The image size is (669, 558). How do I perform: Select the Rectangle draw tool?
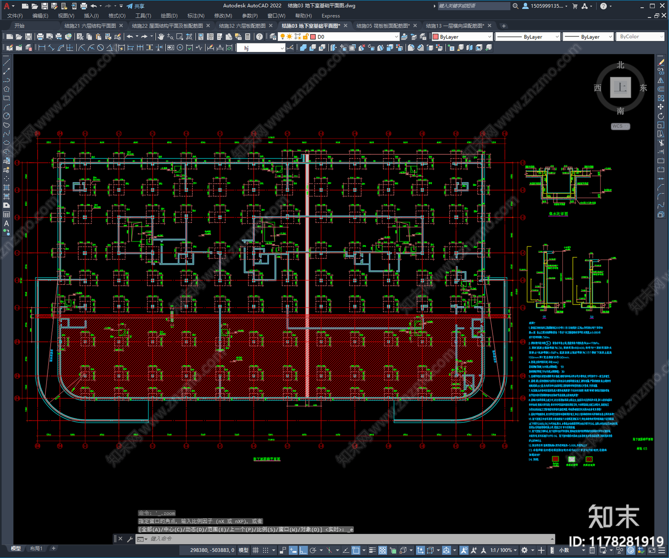(x=6, y=98)
